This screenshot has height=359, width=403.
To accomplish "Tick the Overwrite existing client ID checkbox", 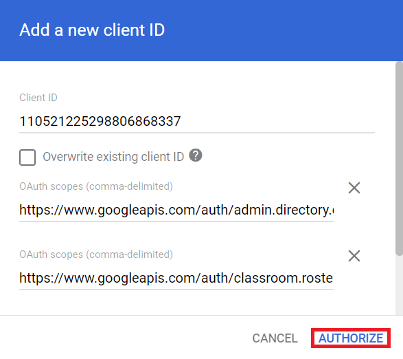I will point(27,157).
